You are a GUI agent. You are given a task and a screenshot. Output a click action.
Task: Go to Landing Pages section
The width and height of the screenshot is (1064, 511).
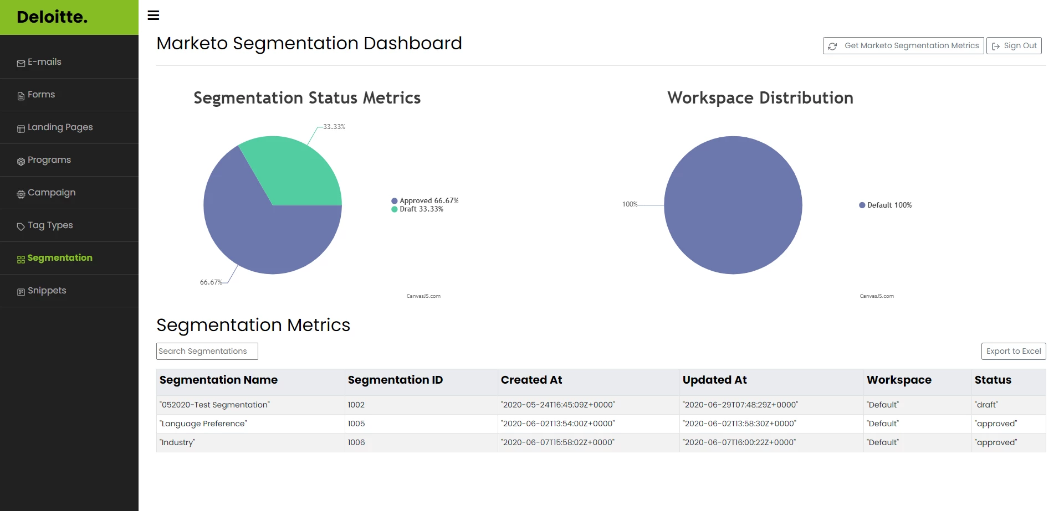69,127
